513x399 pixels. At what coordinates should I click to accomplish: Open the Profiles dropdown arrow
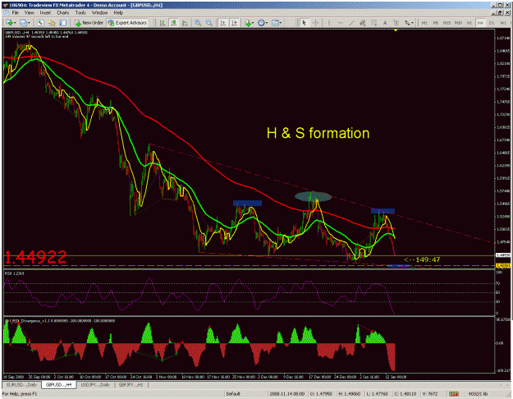pyautogui.click(x=29, y=23)
